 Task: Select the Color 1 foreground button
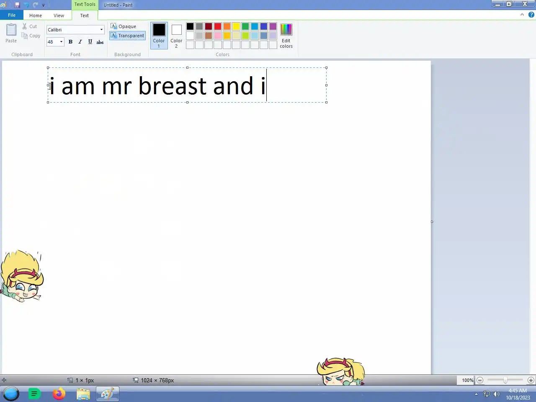point(159,36)
